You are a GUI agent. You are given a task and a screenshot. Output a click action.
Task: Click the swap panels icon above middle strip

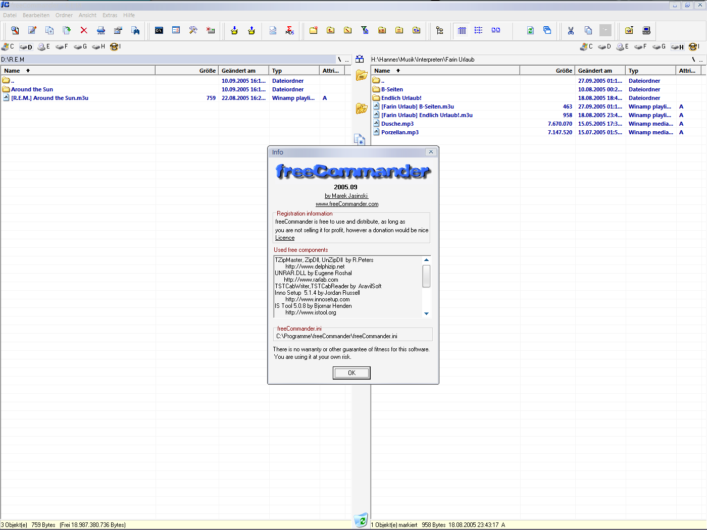[x=360, y=59]
